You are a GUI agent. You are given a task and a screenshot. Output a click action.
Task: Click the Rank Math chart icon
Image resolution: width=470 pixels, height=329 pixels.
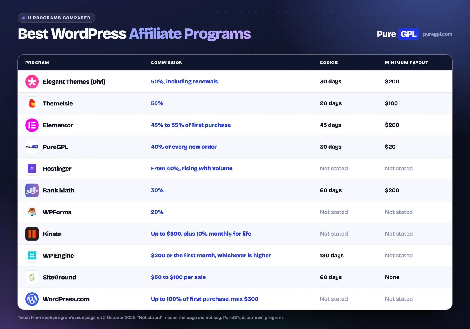click(x=32, y=190)
